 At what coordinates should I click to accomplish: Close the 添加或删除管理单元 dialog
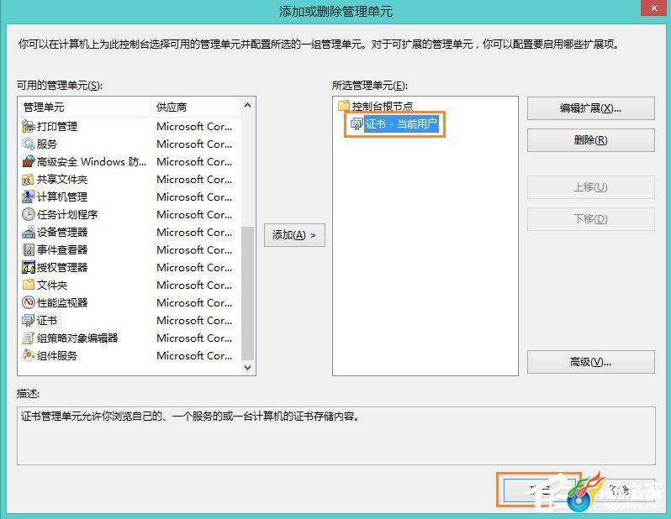[654, 8]
